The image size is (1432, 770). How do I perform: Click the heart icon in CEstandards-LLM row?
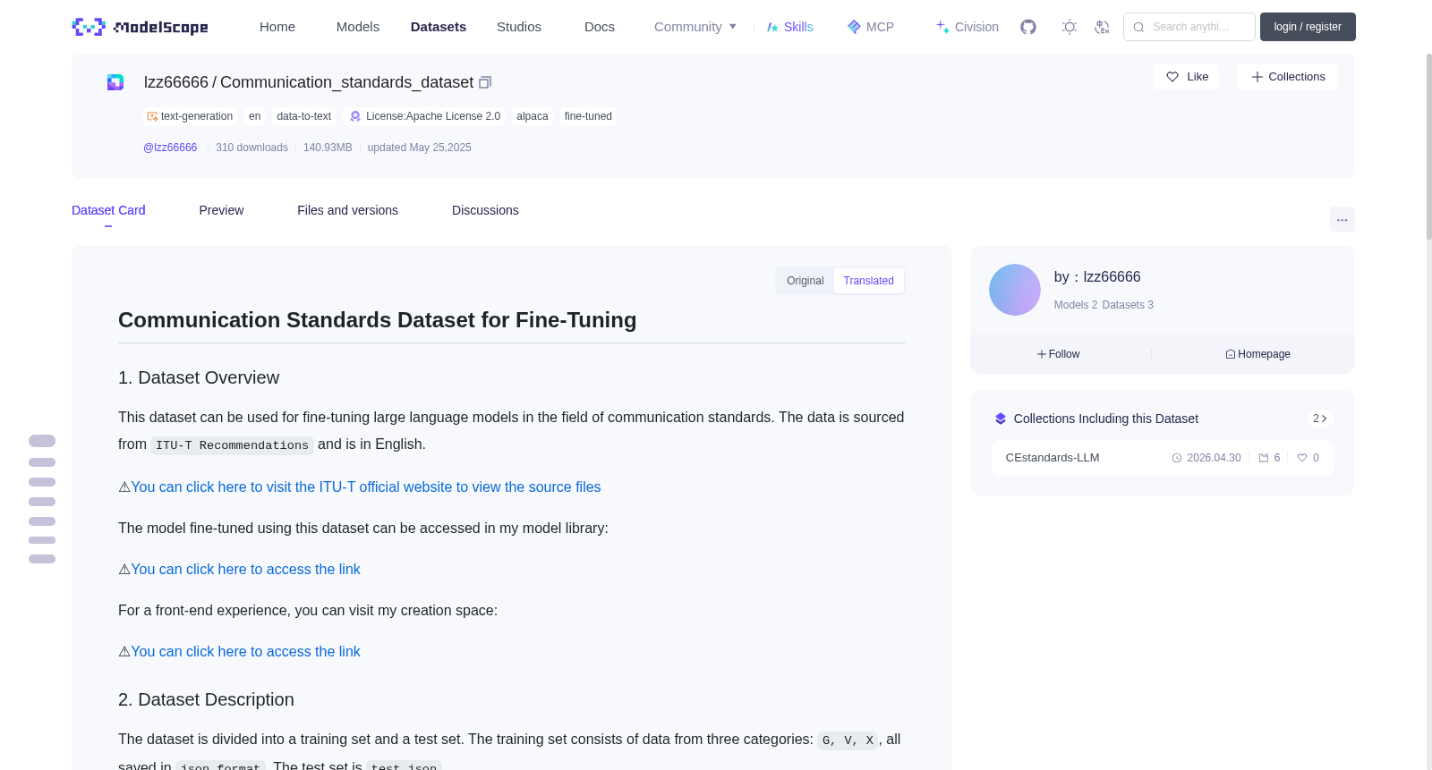coord(1302,458)
